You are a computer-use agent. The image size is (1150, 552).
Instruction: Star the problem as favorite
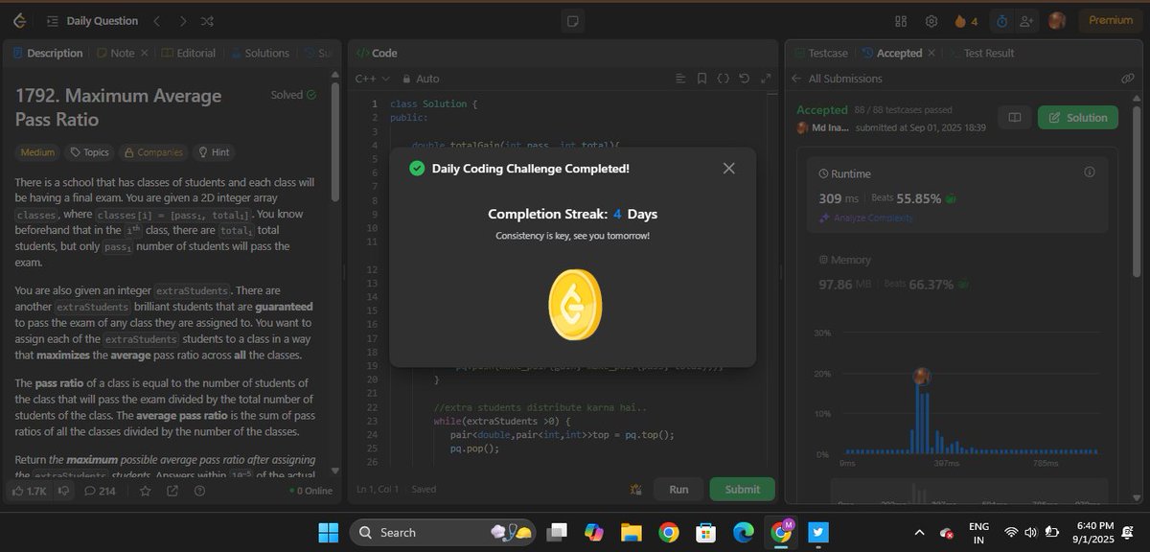pyautogui.click(x=145, y=491)
